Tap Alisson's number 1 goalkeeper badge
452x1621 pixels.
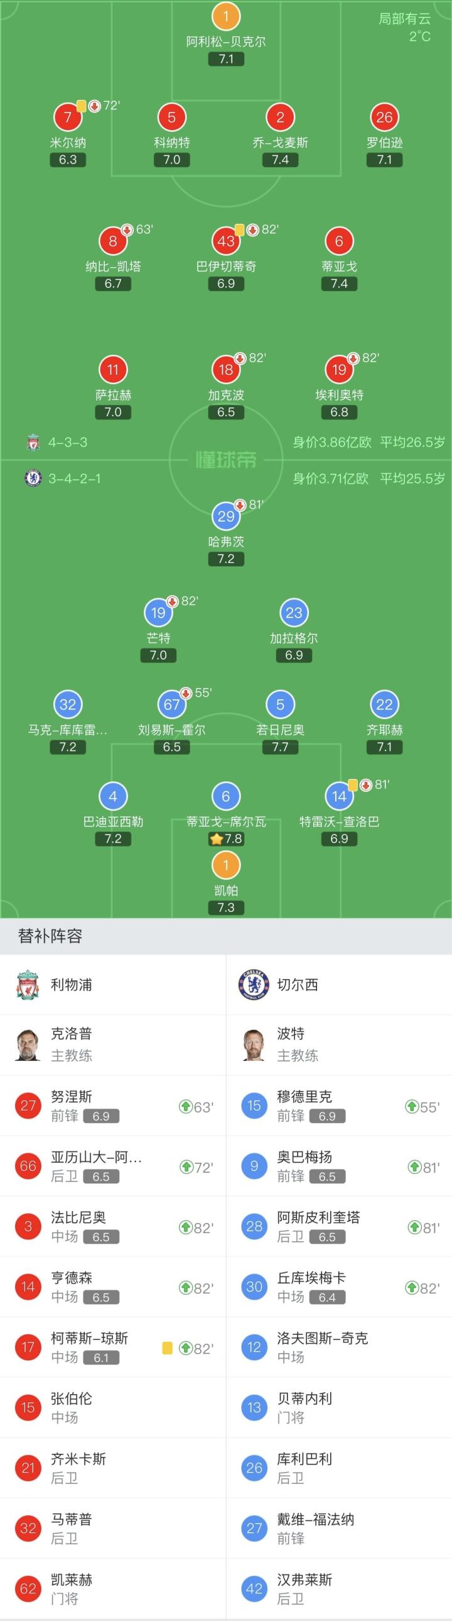click(x=225, y=16)
